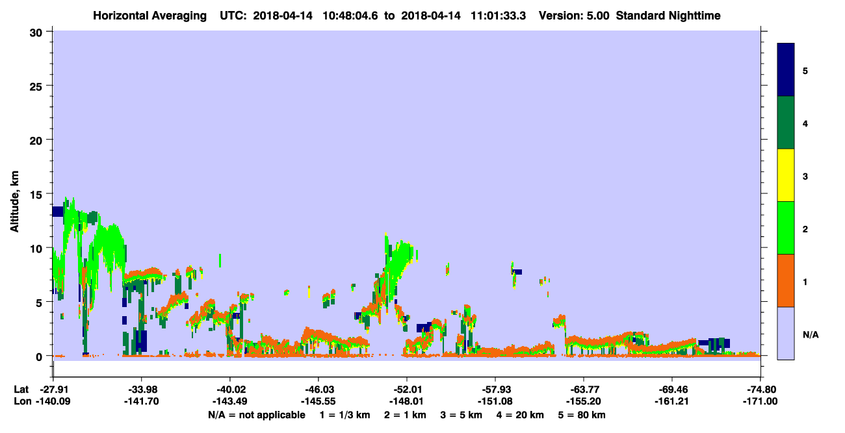The height and width of the screenshot is (433, 845).
Task: Click the colorbar label 1
Action: pyautogui.click(x=805, y=282)
